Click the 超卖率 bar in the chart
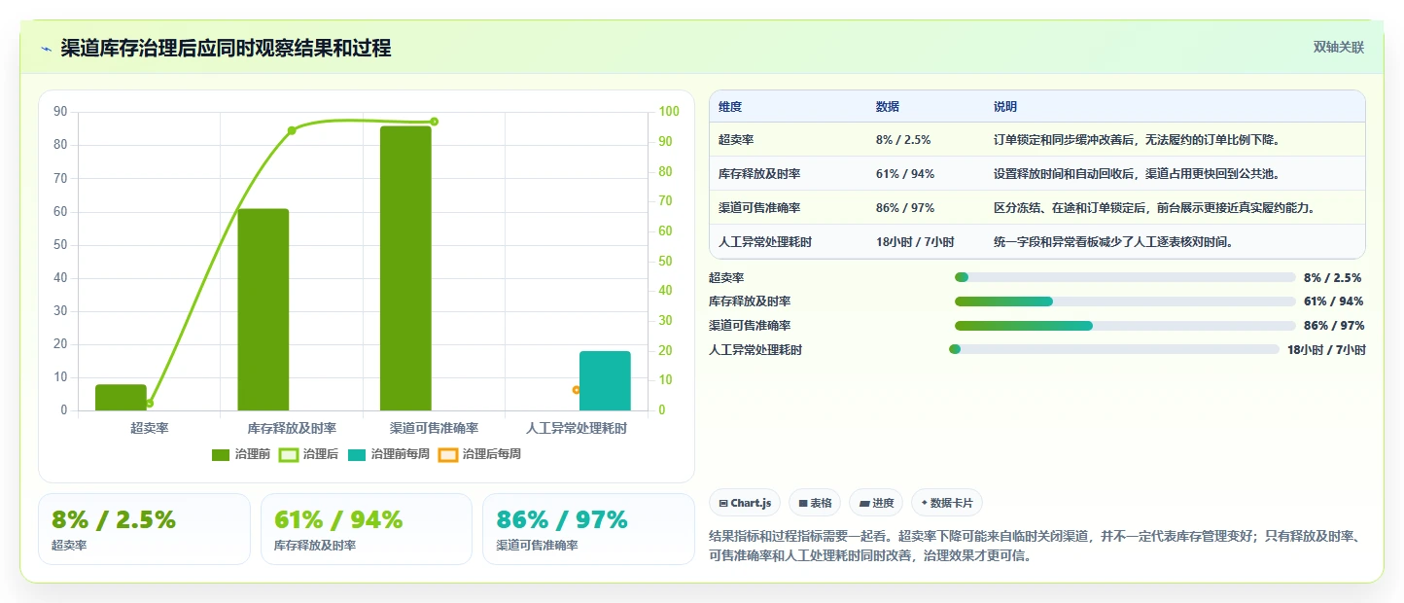The image size is (1404, 603). coord(121,397)
